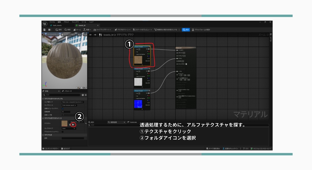Click the blue normal map texture preview in node
Image resolution: width=312 pixels, height=170 pixels.
click(138, 104)
